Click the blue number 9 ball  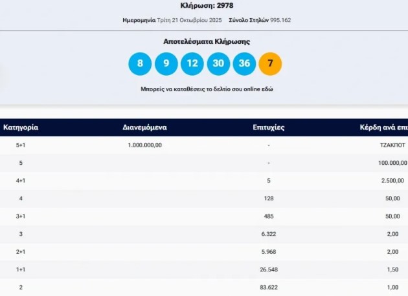166,63
